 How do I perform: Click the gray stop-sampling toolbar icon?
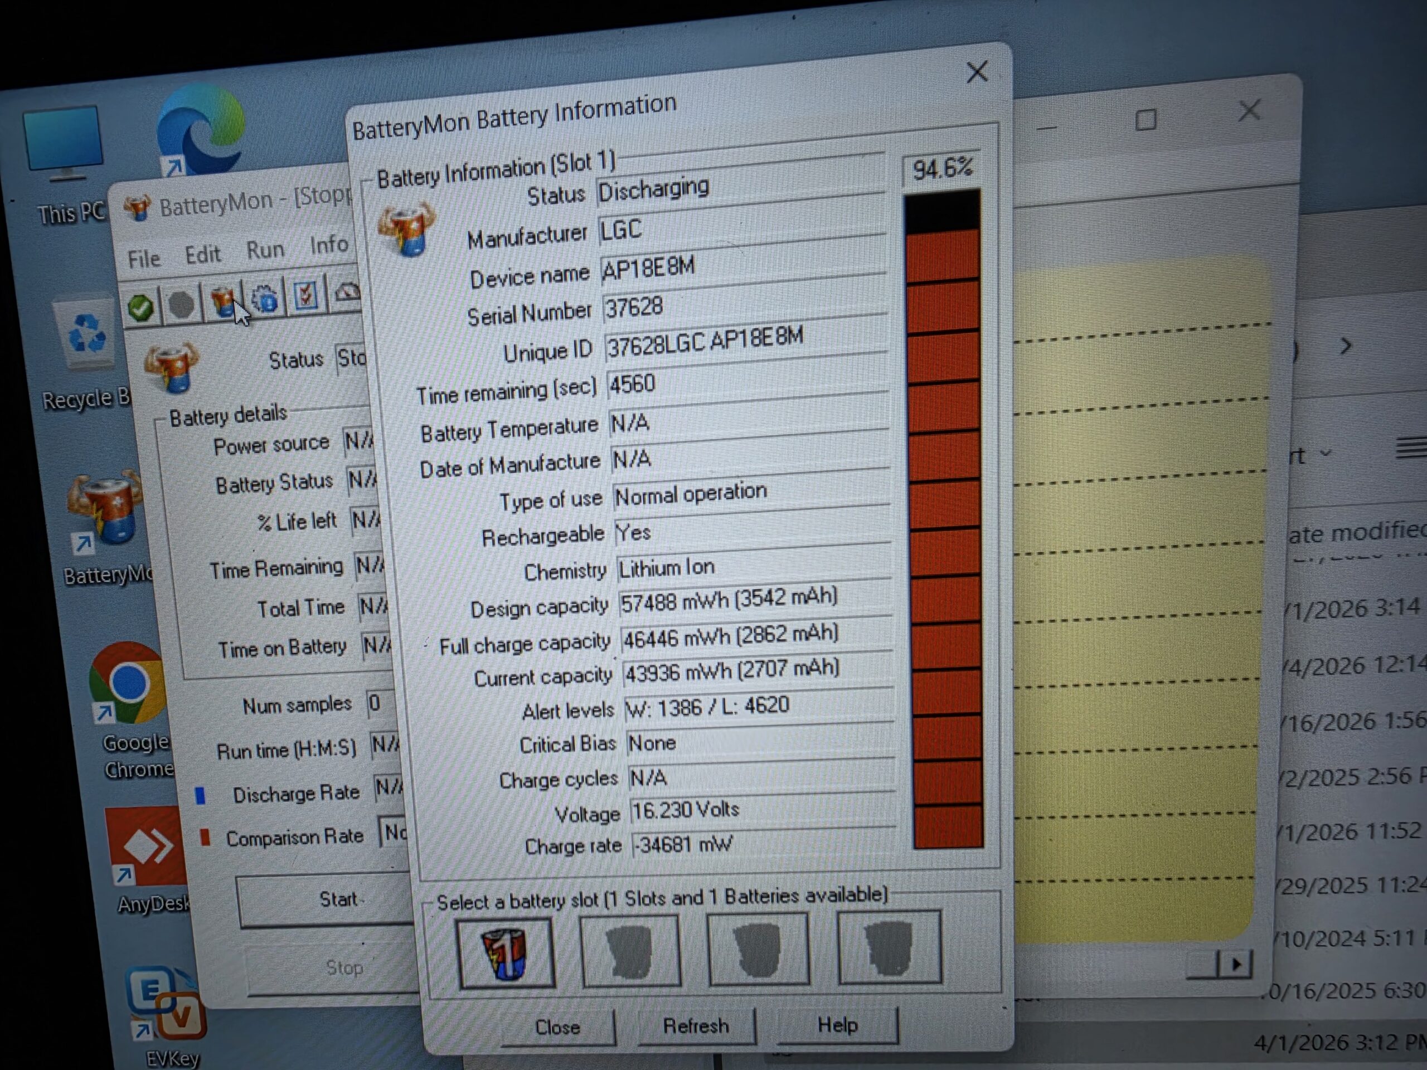tap(181, 304)
